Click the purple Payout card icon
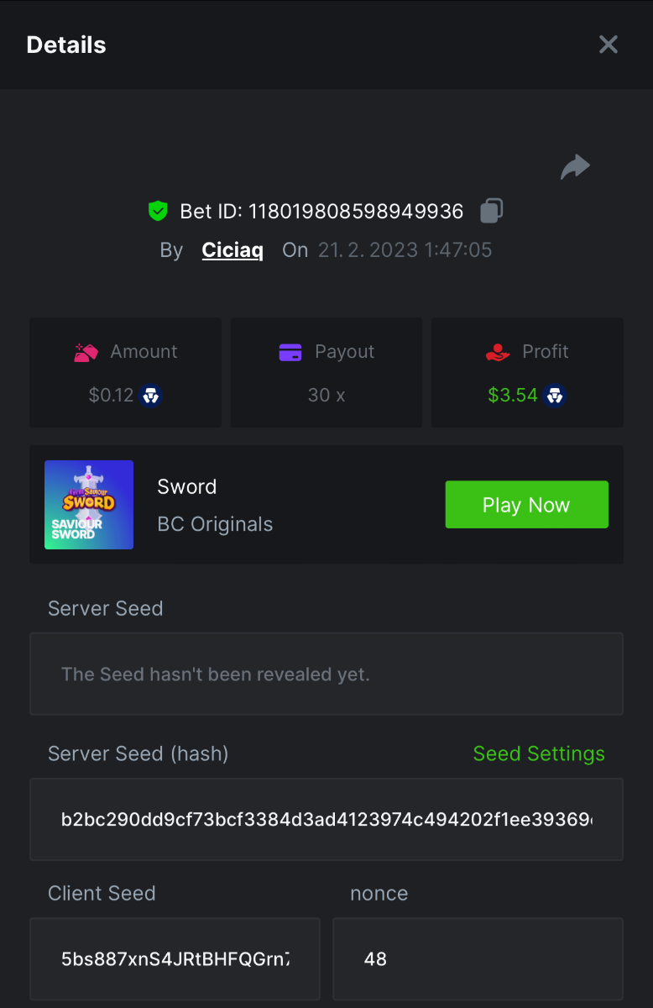Image resolution: width=653 pixels, height=1008 pixels. 290,352
